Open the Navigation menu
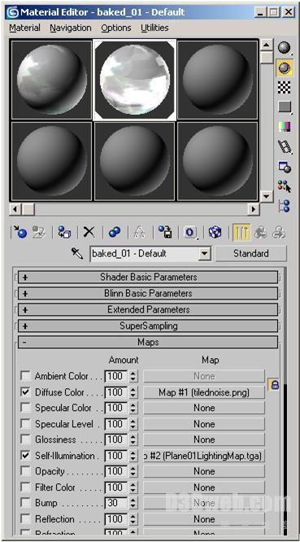Screen dimensions: 300x542 pos(71,28)
